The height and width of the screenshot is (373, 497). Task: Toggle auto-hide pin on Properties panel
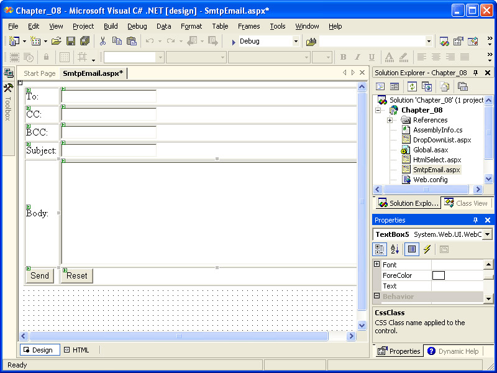pos(476,220)
